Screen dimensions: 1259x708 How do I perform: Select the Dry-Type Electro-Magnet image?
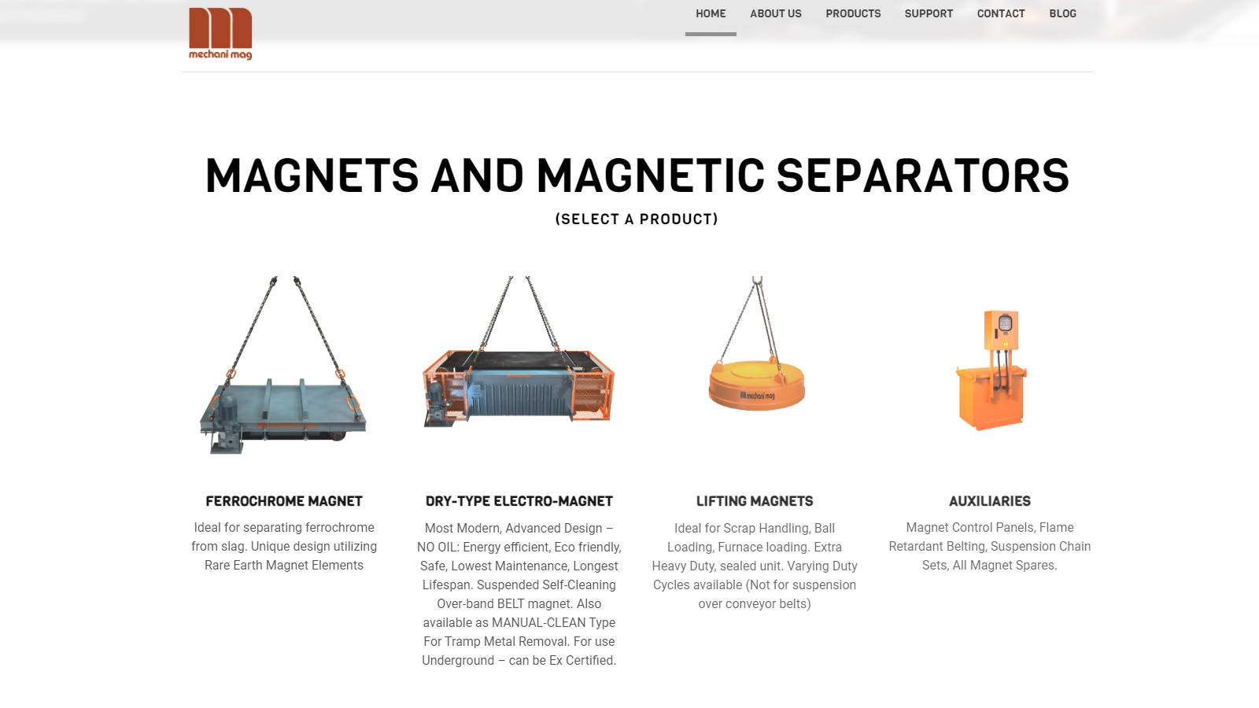[519, 352]
